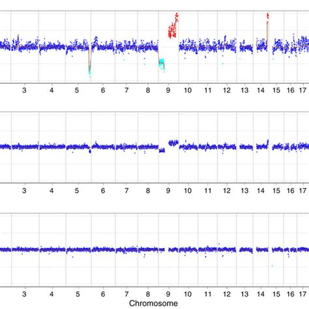
Task: Click raised blue segment on chromosome 9, middle plot
Action: [173, 143]
